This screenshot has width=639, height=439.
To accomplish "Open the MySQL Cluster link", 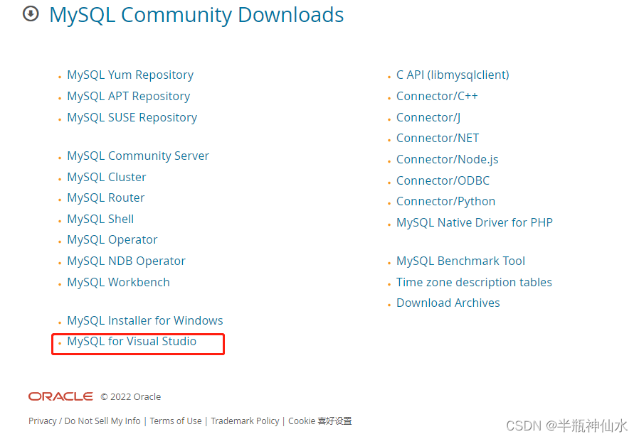I will pyautogui.click(x=106, y=177).
